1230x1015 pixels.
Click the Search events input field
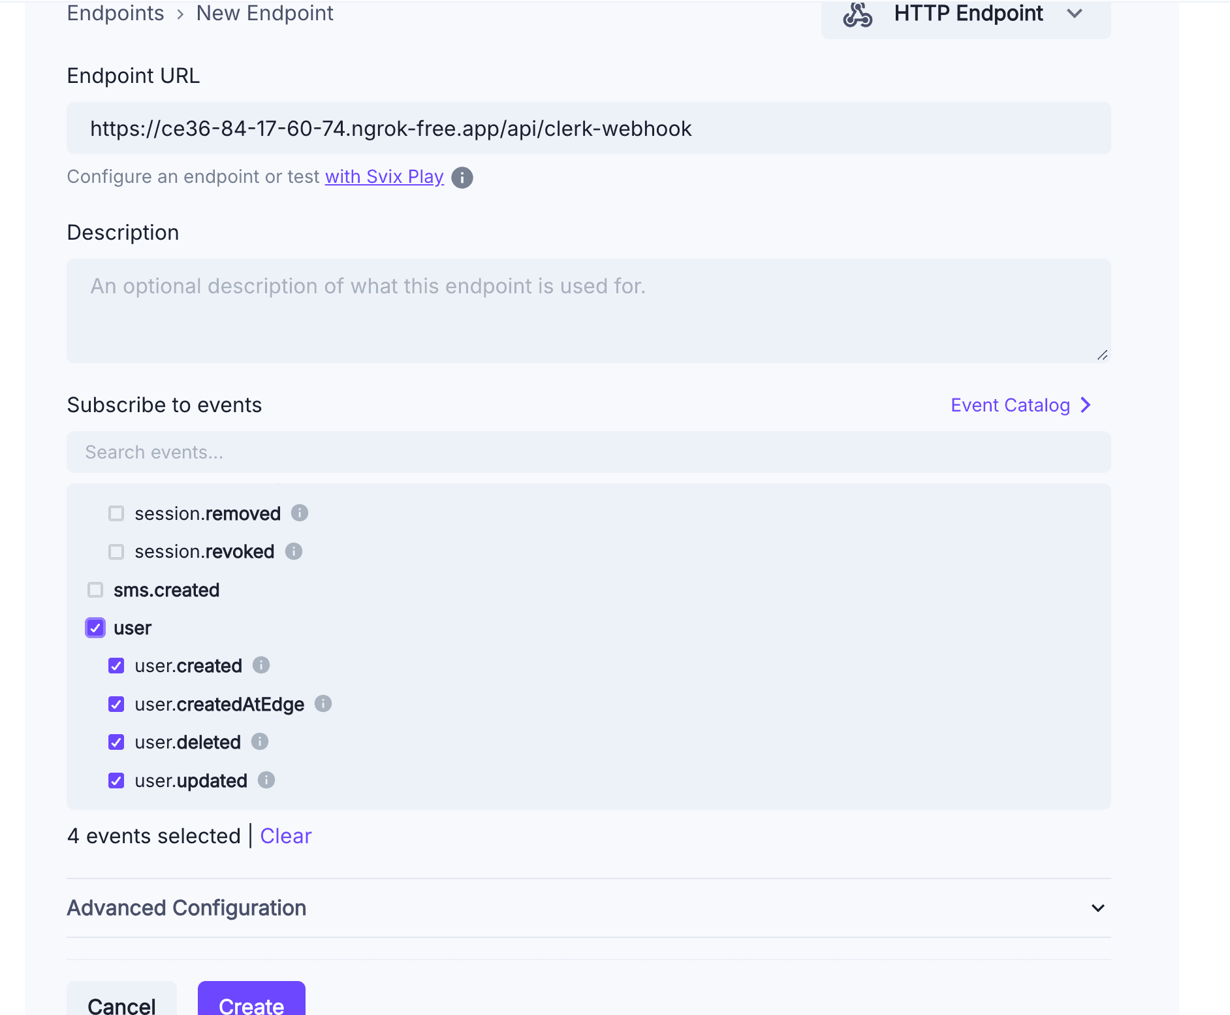coord(392,451)
